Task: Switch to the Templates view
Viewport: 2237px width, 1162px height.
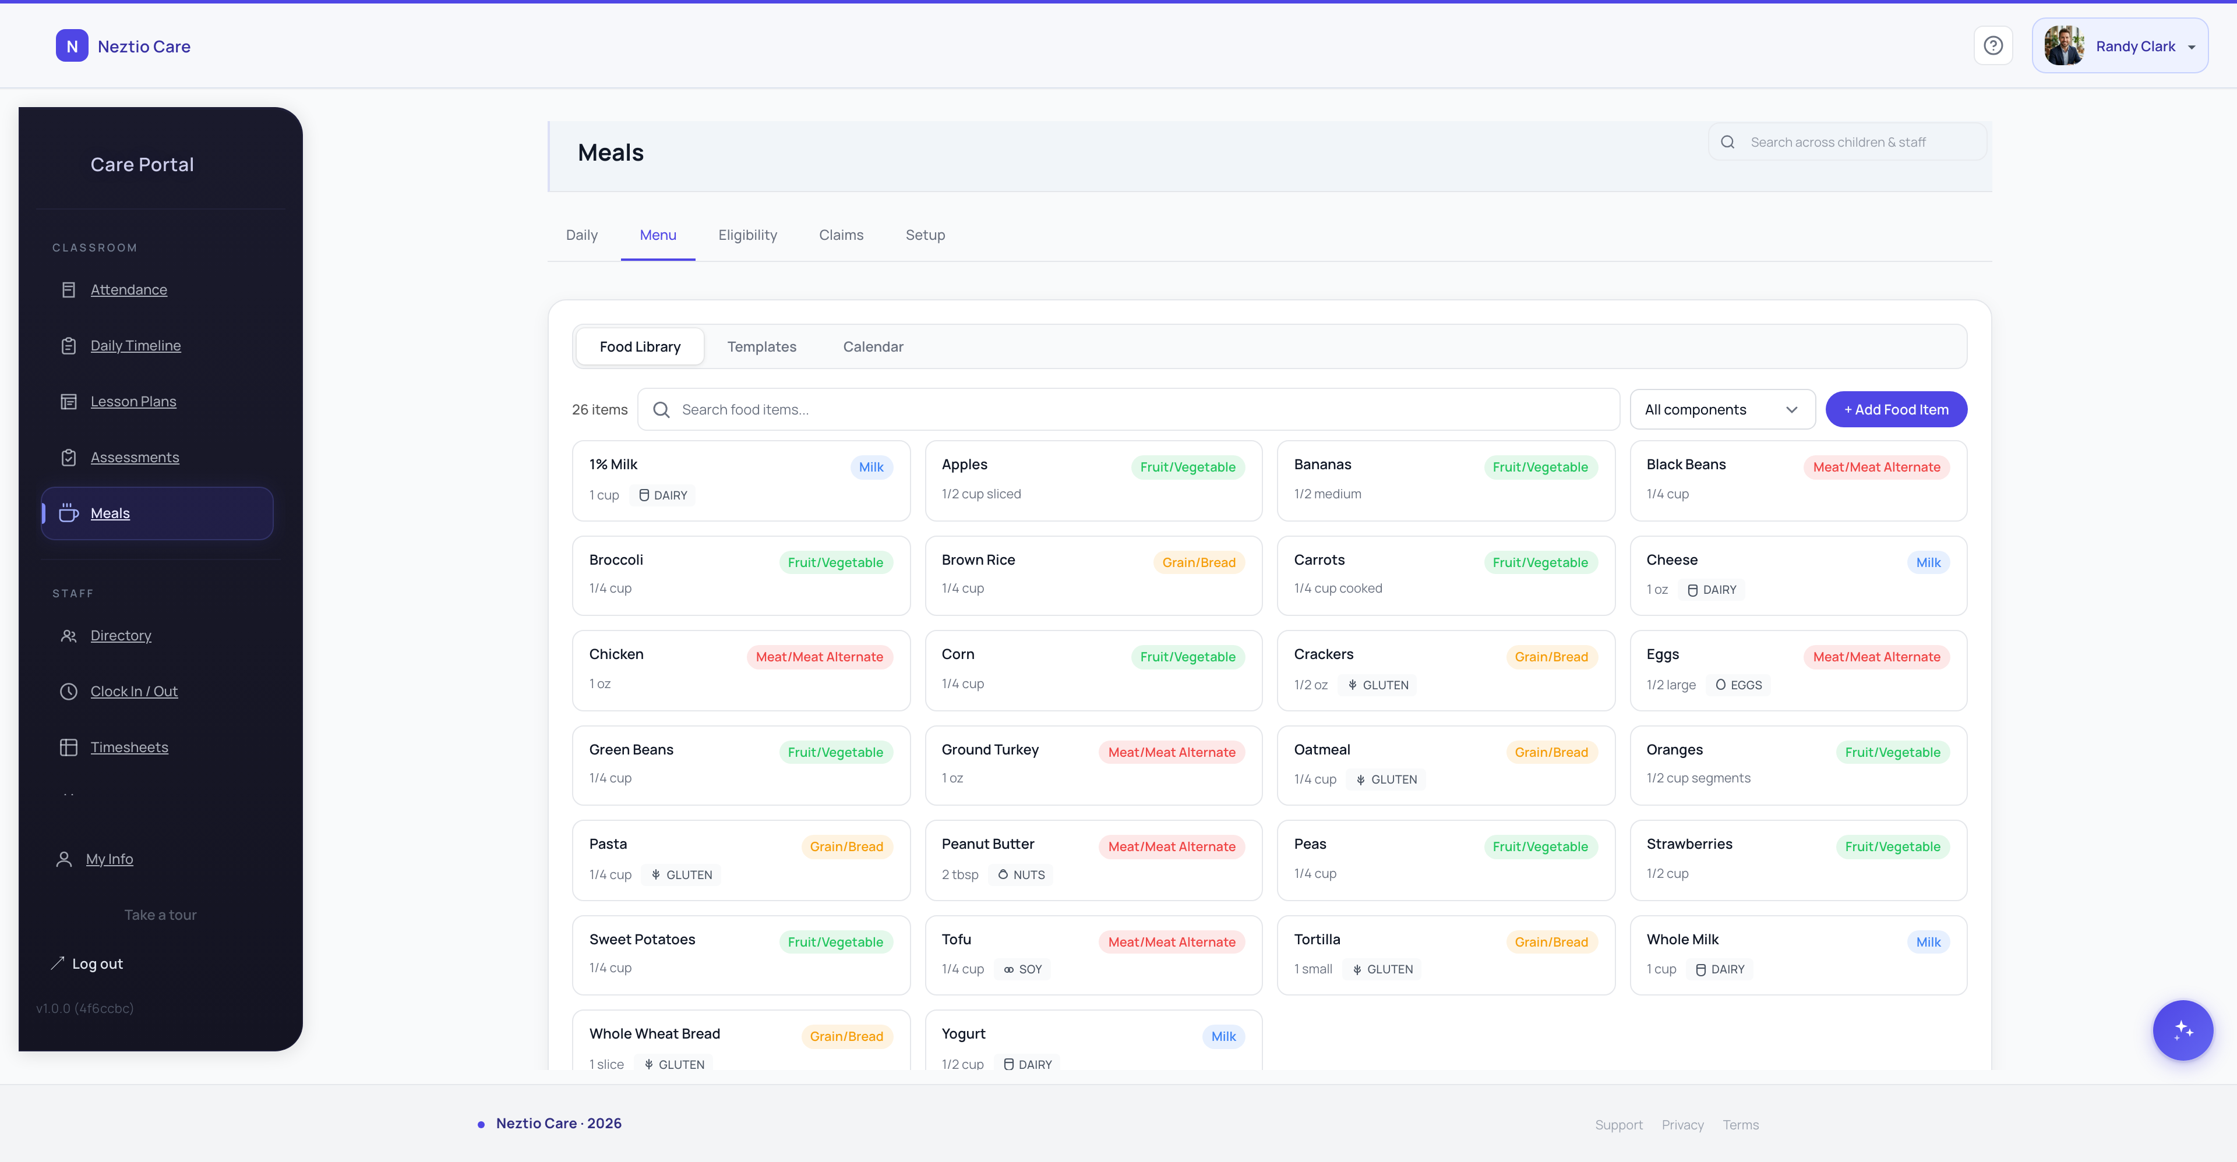Action: pos(763,346)
